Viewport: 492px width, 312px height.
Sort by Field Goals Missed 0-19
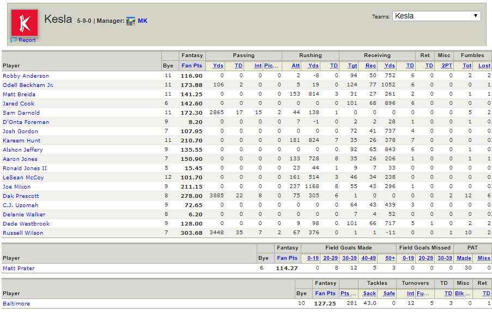[408, 258]
